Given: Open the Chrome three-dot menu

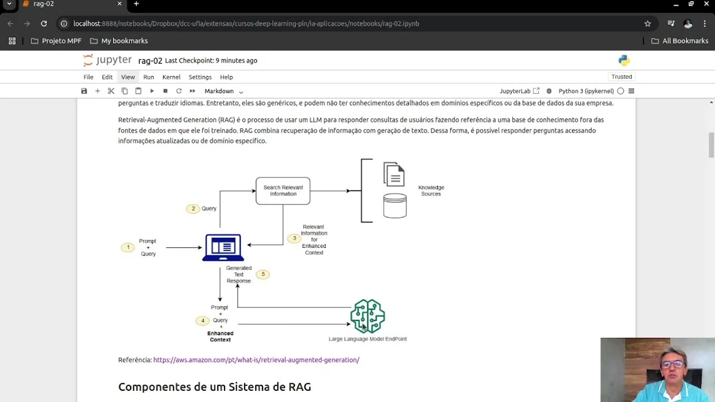Looking at the screenshot, I should 704,23.
